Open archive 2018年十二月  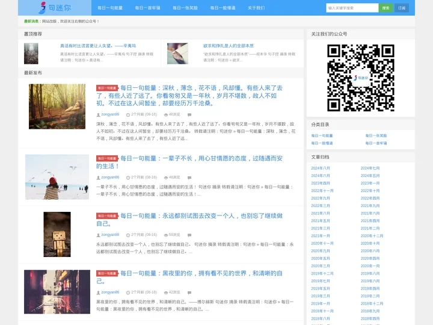(x=372, y=303)
